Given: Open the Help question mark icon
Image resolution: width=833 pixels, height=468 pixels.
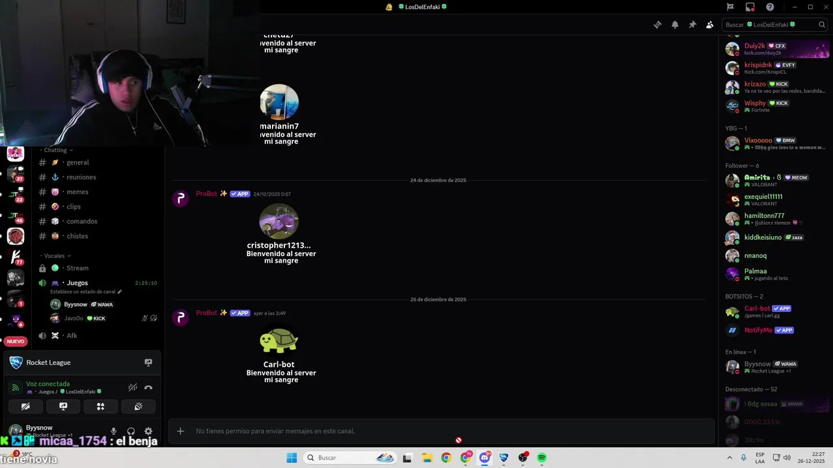Looking at the screenshot, I should tap(770, 7).
